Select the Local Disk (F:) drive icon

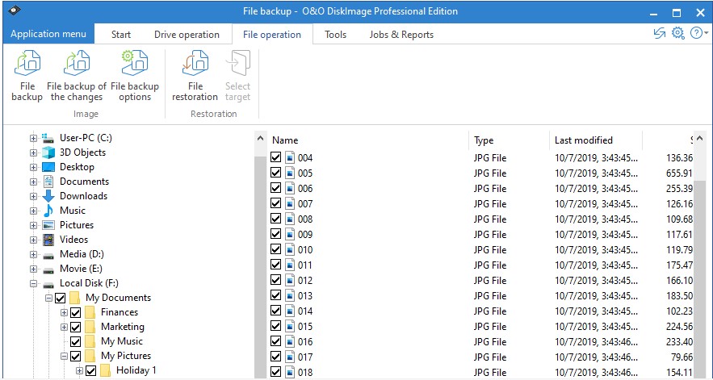(48, 284)
